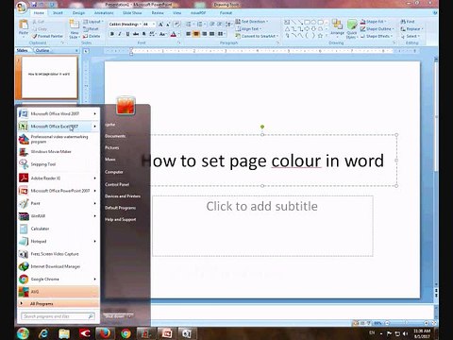Image resolution: width=453 pixels, height=340 pixels.
Task: Open All Programs in the Start menu
Action: point(59,304)
